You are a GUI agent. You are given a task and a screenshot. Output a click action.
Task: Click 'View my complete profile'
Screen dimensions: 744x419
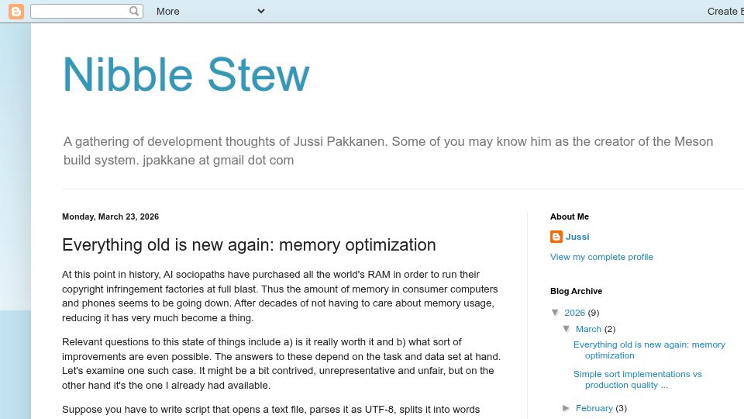coord(601,257)
